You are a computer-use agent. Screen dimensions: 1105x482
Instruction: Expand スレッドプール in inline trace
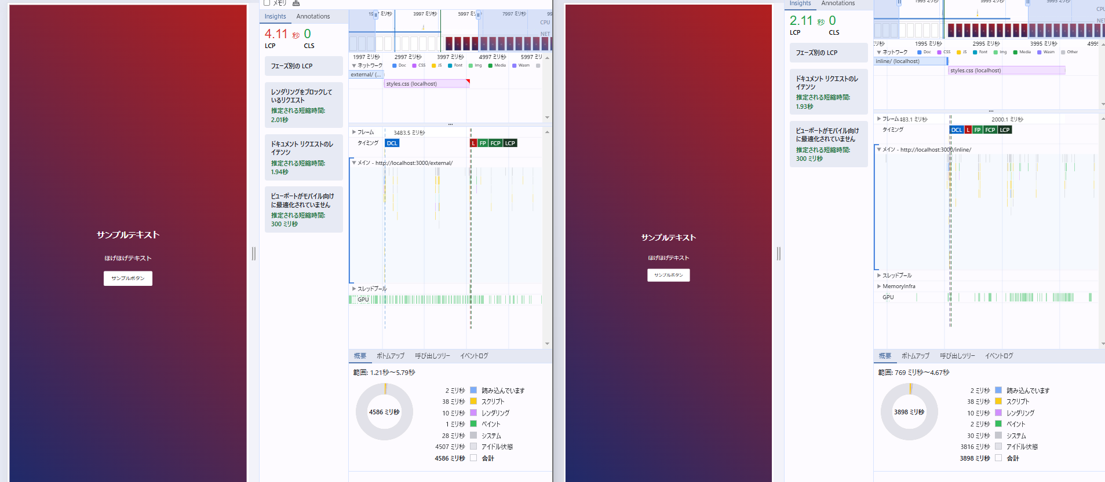(x=879, y=275)
